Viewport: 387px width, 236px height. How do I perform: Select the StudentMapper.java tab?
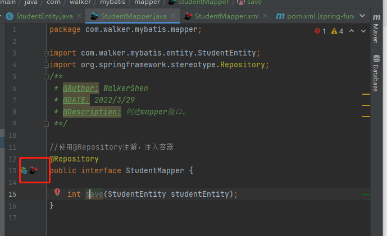134,16
